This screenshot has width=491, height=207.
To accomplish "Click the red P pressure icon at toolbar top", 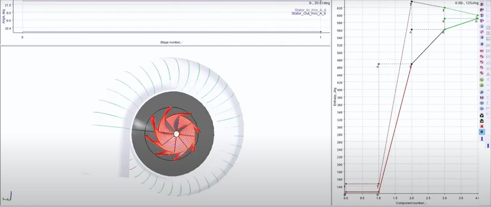I will point(482,4).
